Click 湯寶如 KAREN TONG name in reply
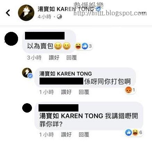This screenshot has height=142, width=152. 66,74
